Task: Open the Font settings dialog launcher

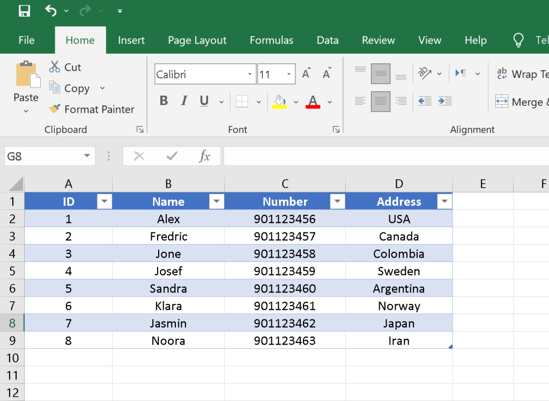Action: [x=336, y=130]
